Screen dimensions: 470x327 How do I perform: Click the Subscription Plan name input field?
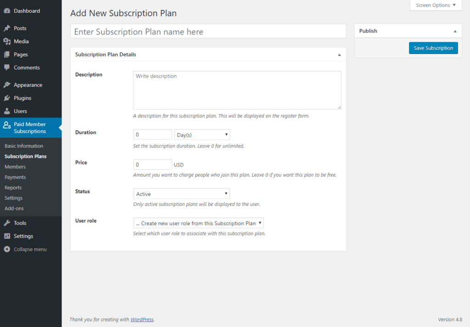[x=207, y=31]
